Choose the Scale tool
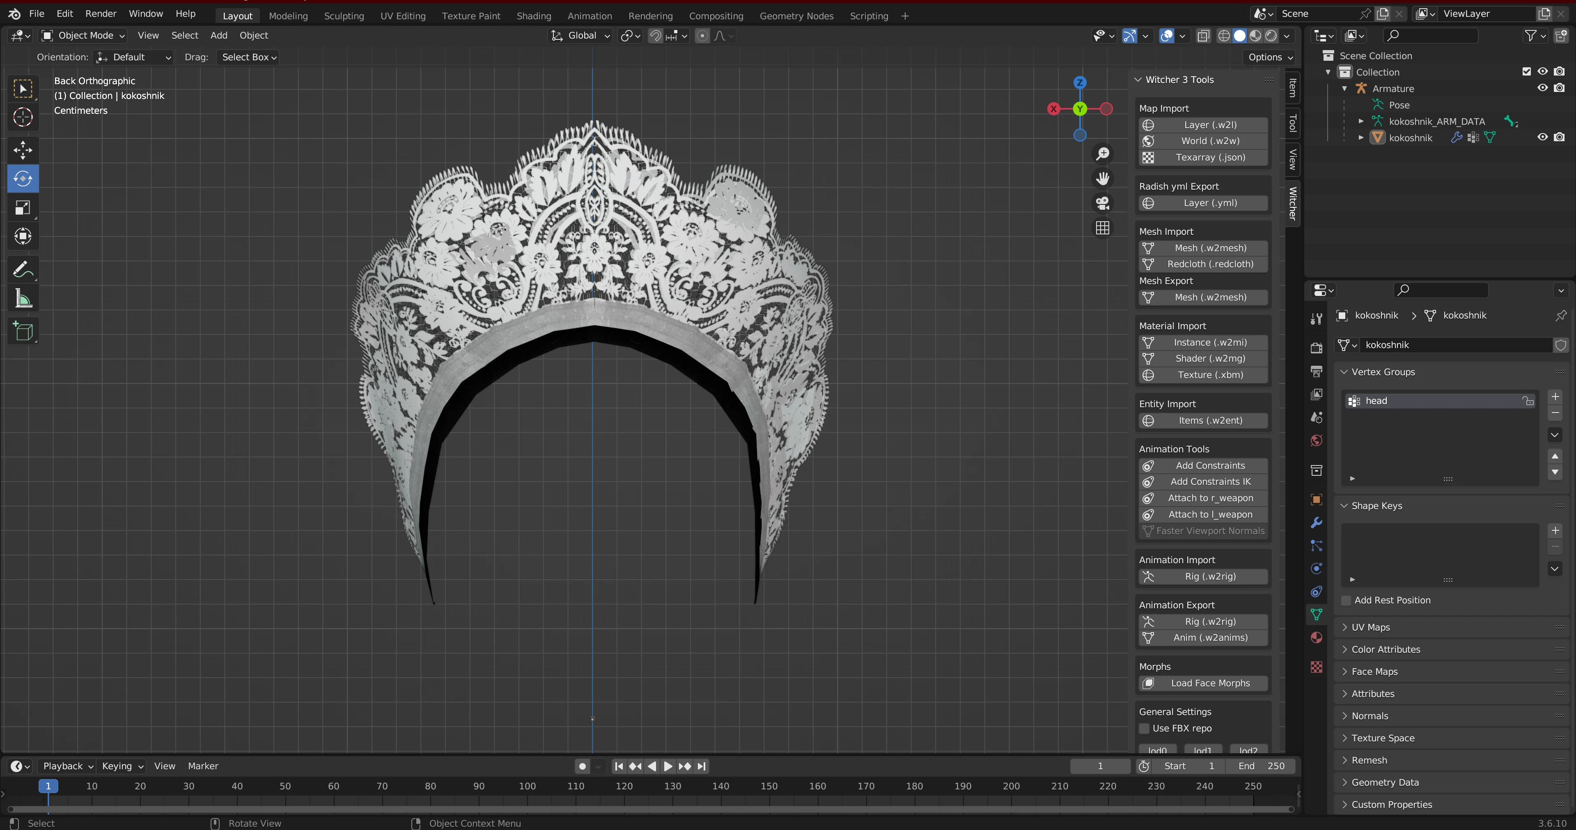The width and height of the screenshot is (1576, 830). tap(23, 208)
